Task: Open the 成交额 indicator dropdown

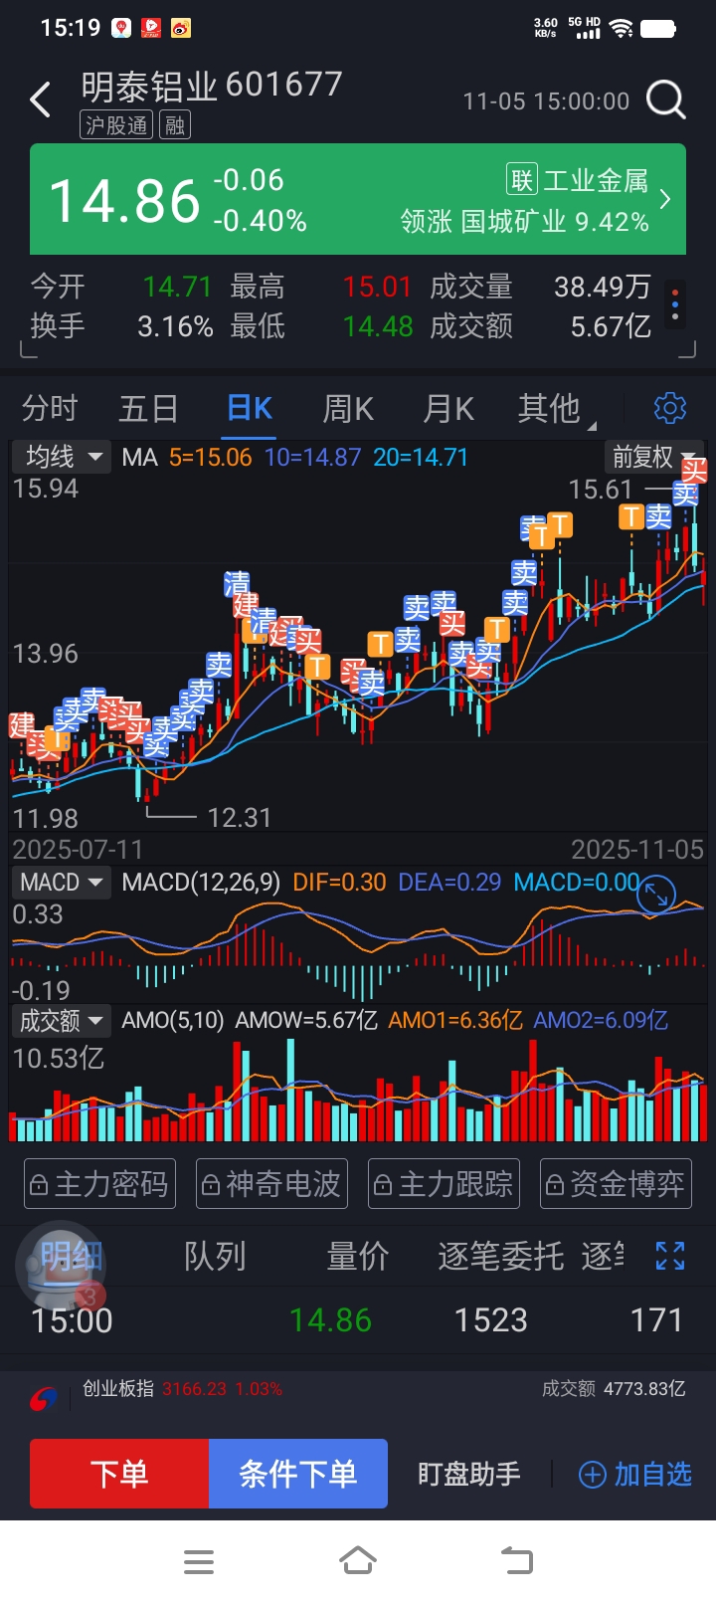Action: click(61, 1020)
